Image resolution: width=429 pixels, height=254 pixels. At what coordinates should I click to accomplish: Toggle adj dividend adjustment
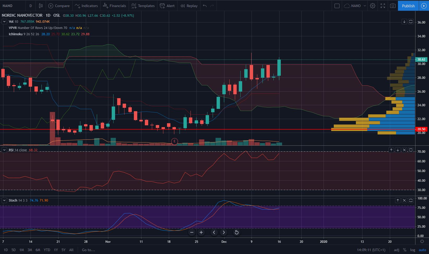(397, 250)
